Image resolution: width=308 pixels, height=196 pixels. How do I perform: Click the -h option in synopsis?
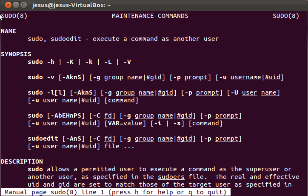[x=51, y=62]
